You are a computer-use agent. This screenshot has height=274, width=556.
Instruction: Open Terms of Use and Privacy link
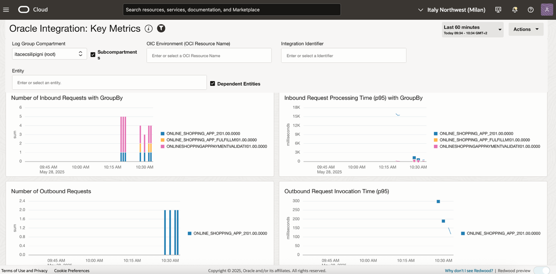[24, 271]
